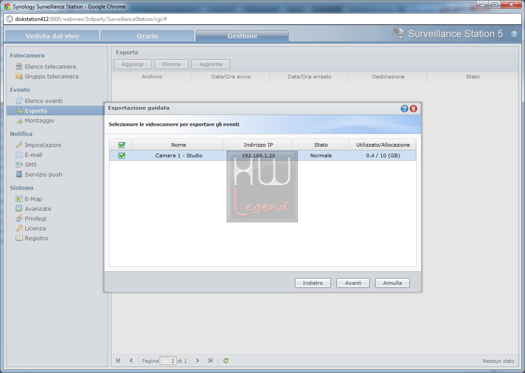
Task: Click Data/Ora arresto column header
Action: pos(310,77)
